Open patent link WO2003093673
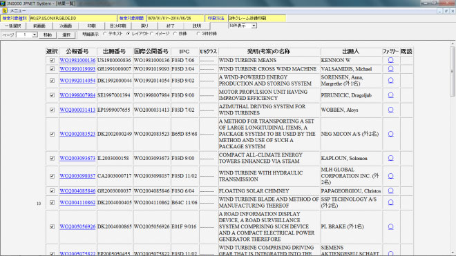The width and height of the screenshot is (456, 256). pos(77,159)
